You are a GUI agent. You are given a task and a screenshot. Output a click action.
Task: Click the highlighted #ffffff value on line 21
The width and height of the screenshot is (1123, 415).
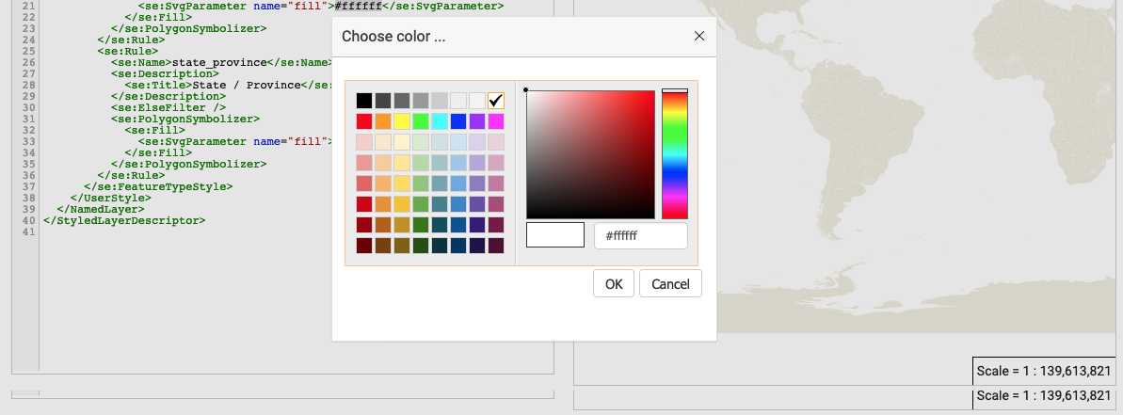[358, 6]
